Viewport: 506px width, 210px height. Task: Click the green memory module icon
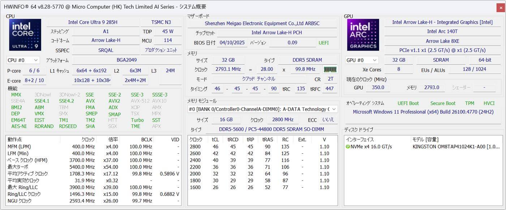point(330,69)
